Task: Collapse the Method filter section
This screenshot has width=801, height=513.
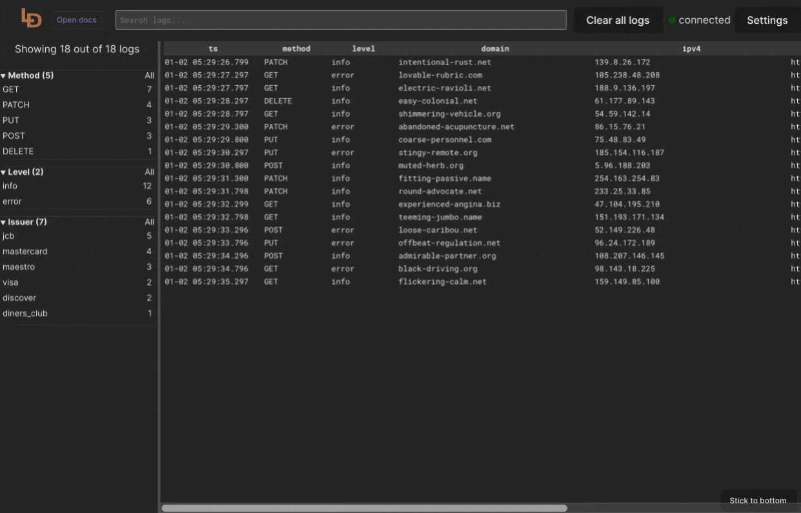Action: coord(4,76)
